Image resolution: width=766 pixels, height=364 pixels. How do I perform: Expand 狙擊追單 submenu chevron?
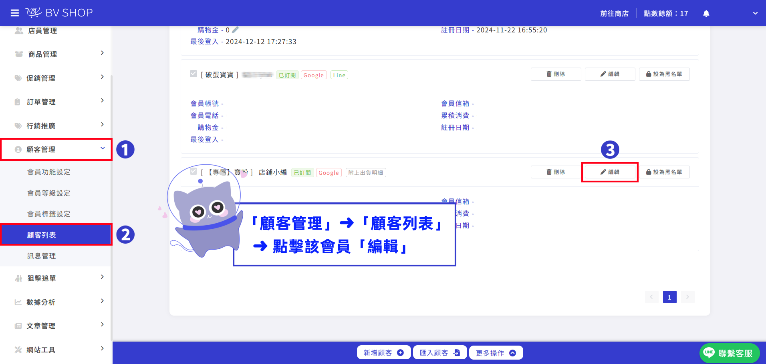pos(102,277)
